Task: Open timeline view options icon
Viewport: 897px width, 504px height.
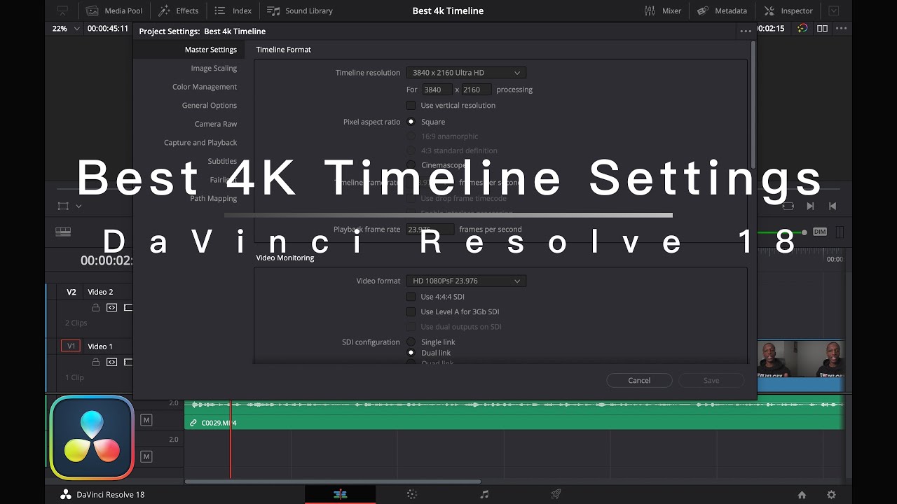Action: [x=63, y=232]
